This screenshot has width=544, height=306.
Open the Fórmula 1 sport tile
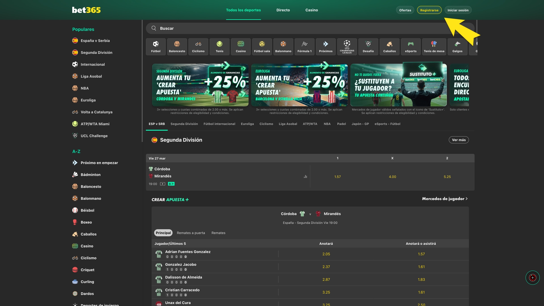point(304,47)
